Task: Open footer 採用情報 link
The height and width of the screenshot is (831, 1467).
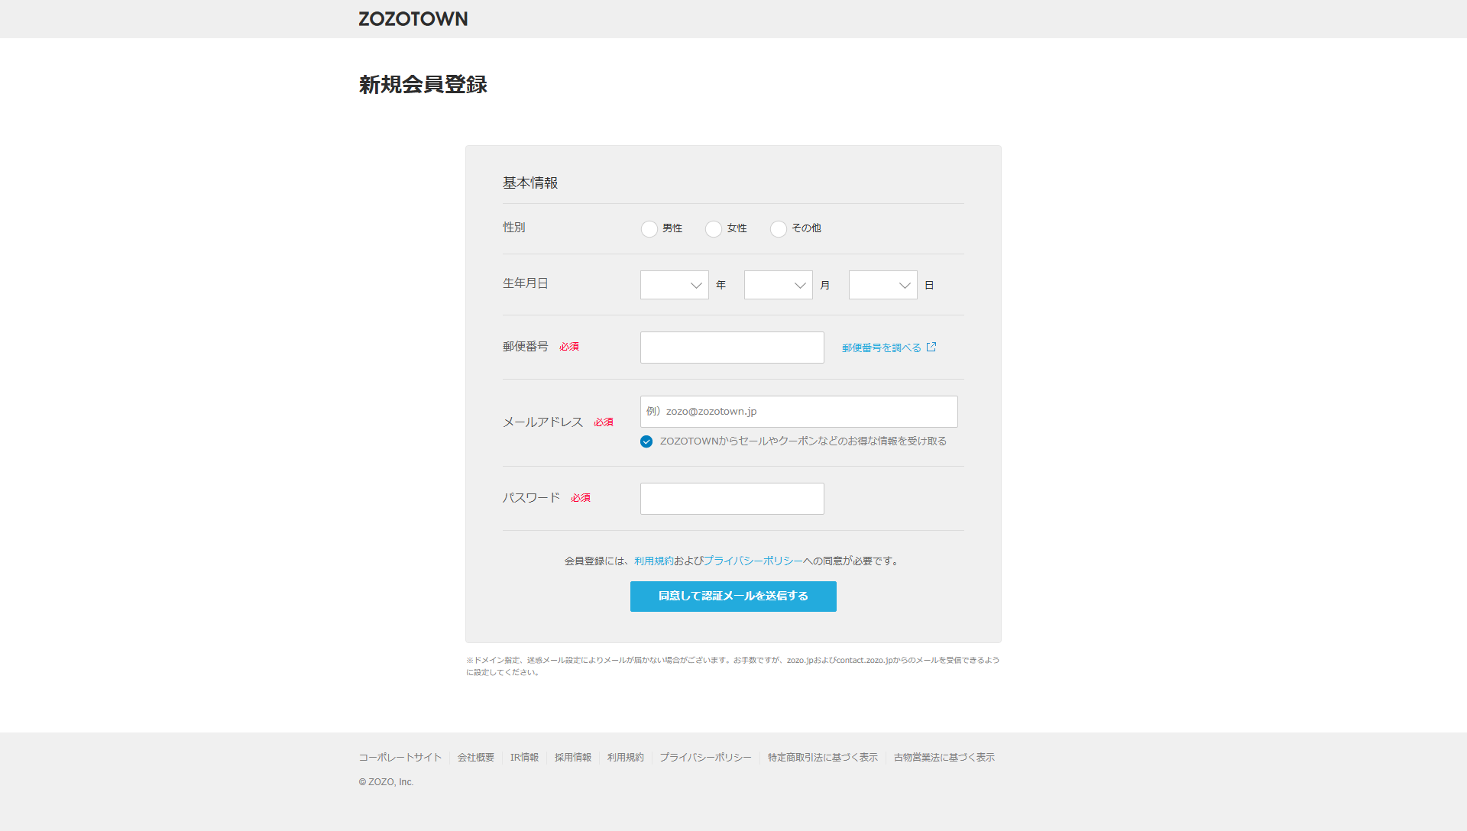Action: pos(573,758)
